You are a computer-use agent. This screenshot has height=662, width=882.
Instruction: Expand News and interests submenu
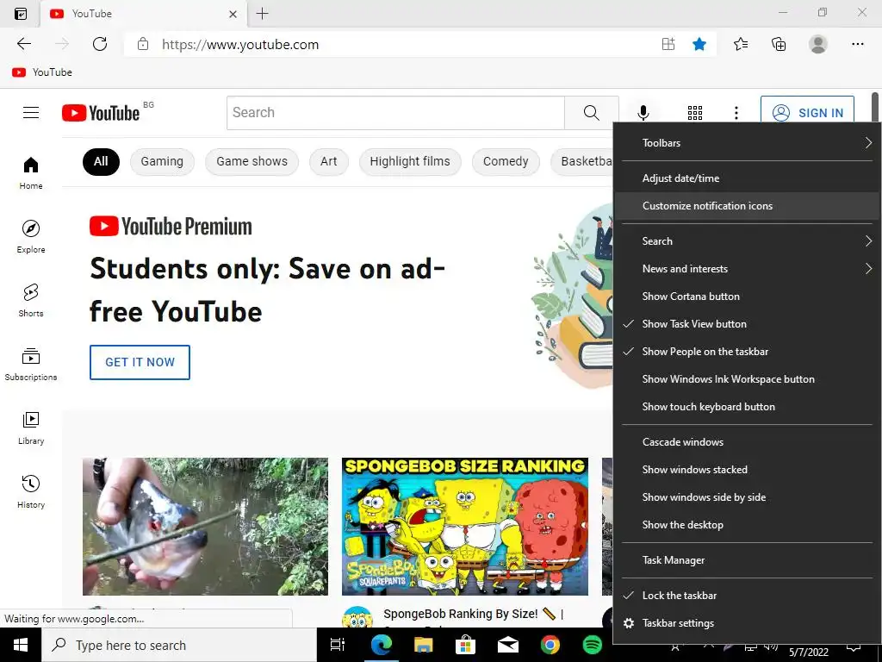[748, 269]
